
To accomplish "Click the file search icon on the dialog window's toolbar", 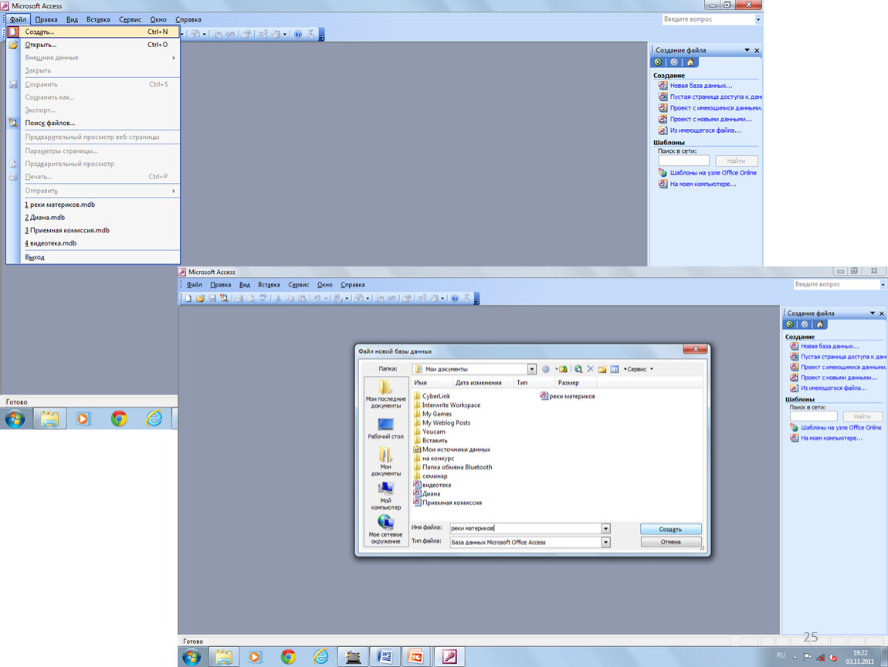I will 224,299.
